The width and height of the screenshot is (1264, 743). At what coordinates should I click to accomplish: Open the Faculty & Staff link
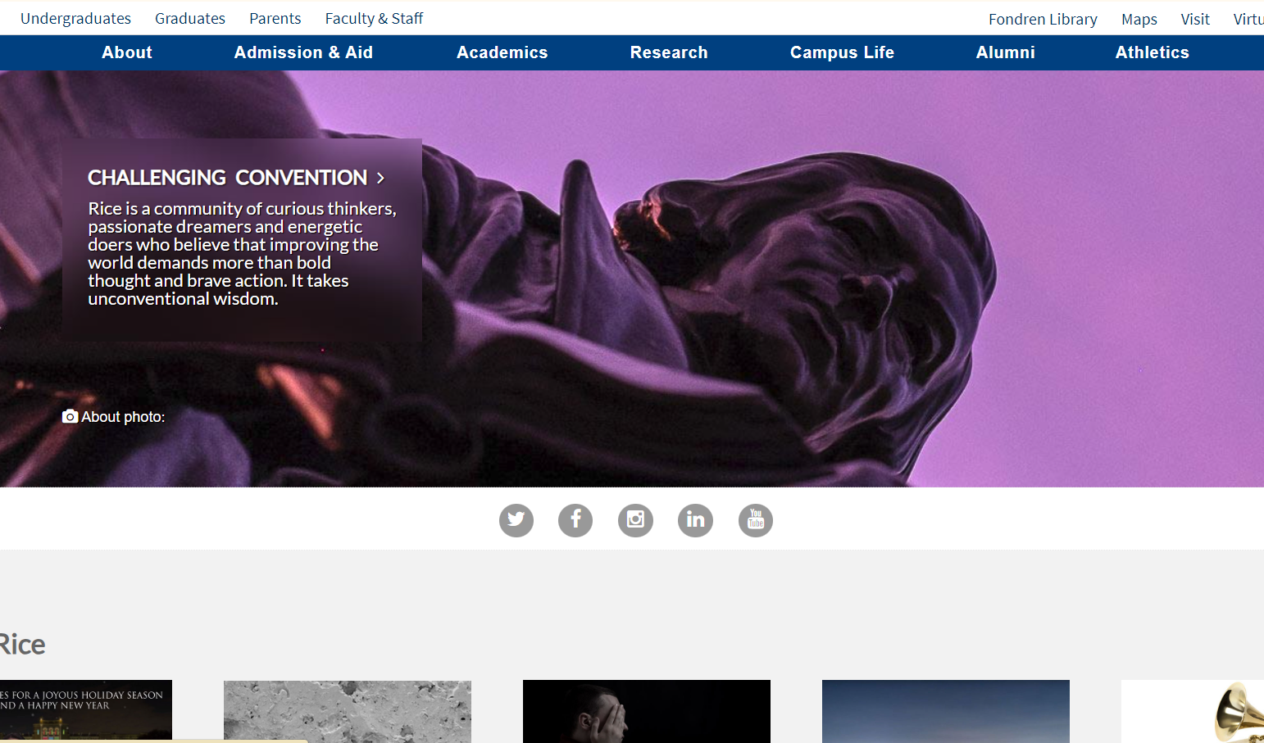point(374,18)
